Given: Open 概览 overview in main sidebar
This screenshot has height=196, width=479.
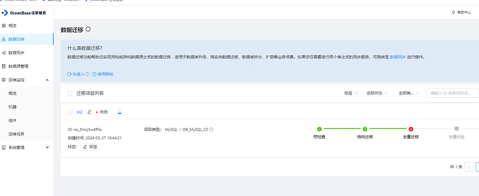Looking at the screenshot, I should [13, 26].
